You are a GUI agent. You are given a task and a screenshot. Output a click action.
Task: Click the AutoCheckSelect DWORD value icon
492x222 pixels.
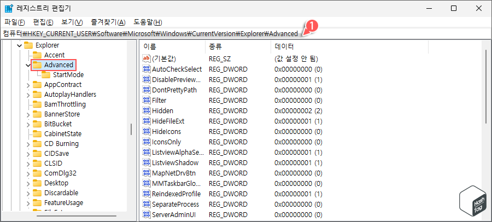click(147, 69)
